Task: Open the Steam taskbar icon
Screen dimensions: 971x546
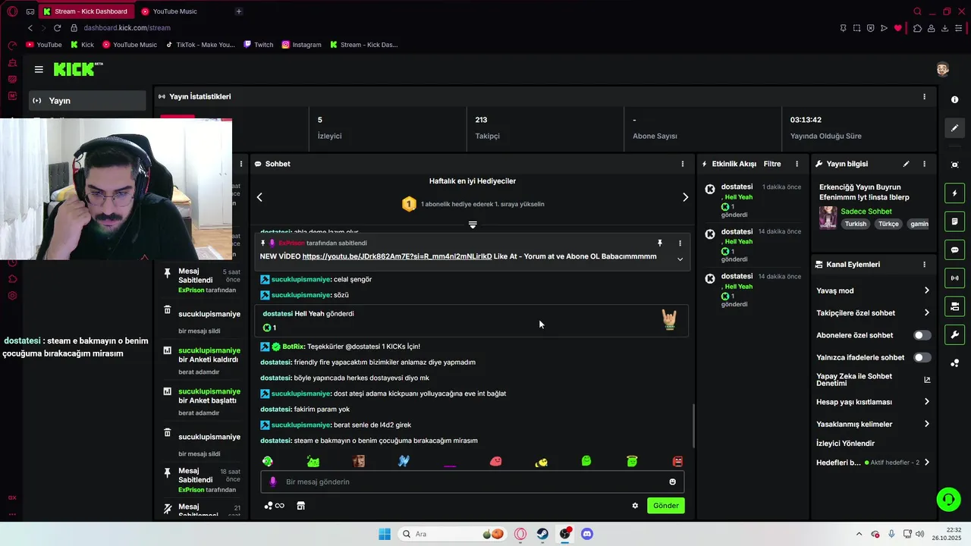Action: click(x=542, y=534)
